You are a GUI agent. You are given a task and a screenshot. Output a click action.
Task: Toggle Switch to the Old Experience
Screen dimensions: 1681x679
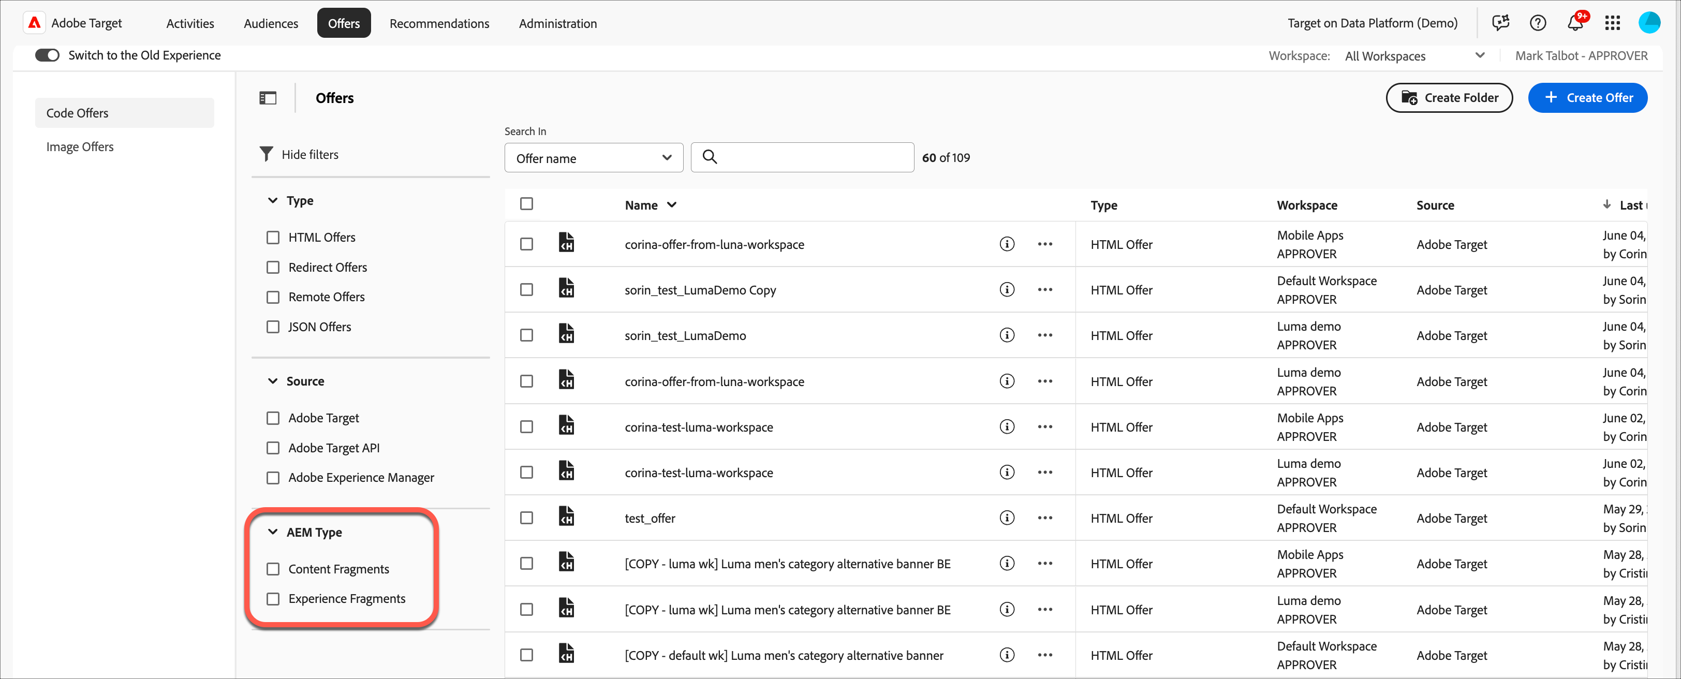click(47, 55)
